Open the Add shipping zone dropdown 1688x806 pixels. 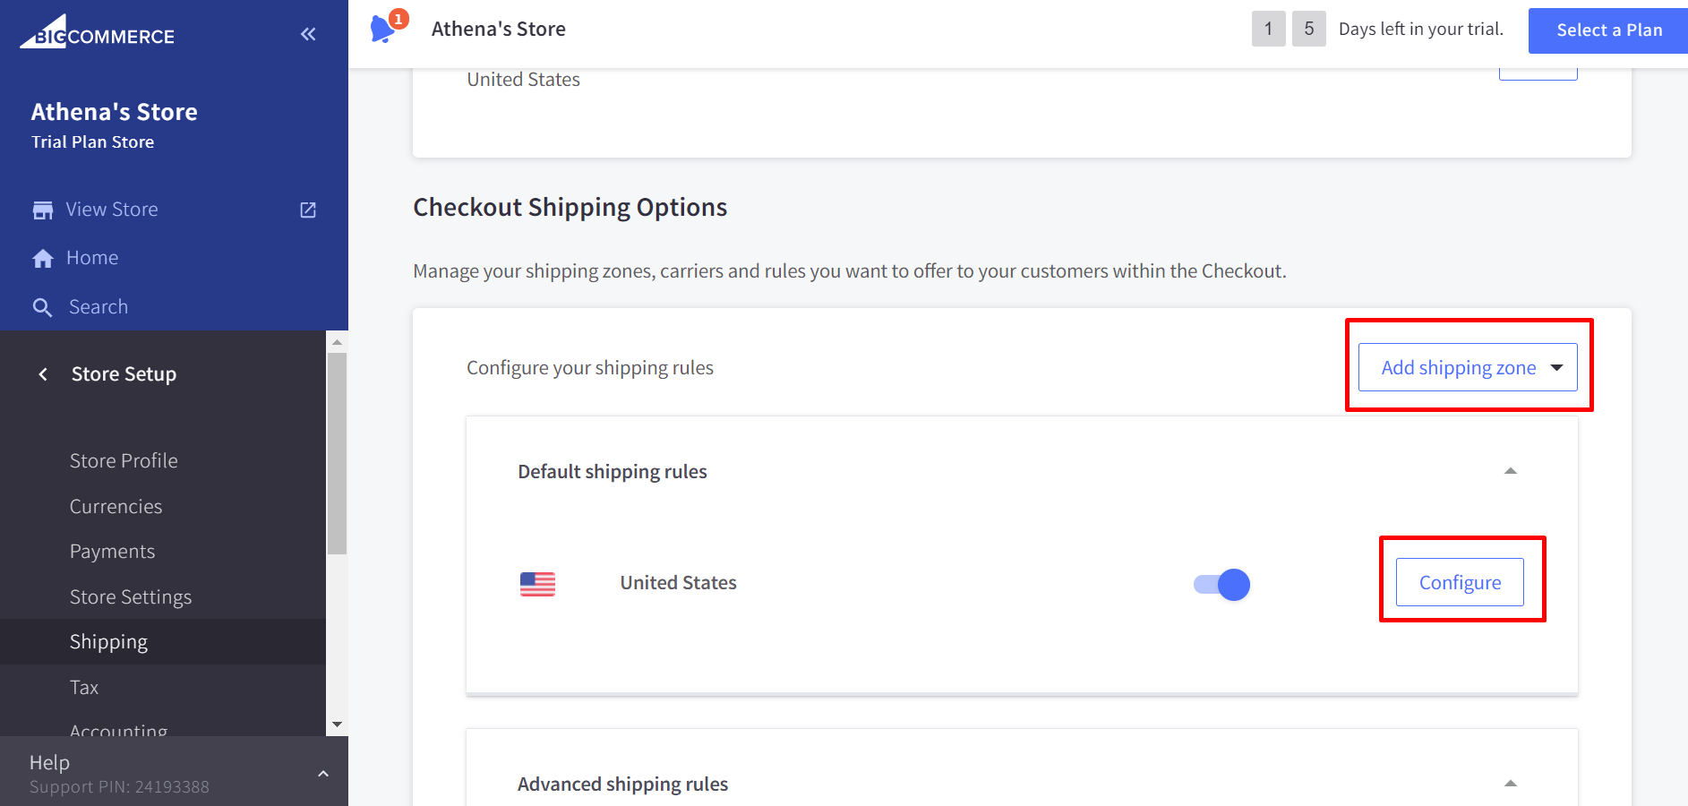1467,367
